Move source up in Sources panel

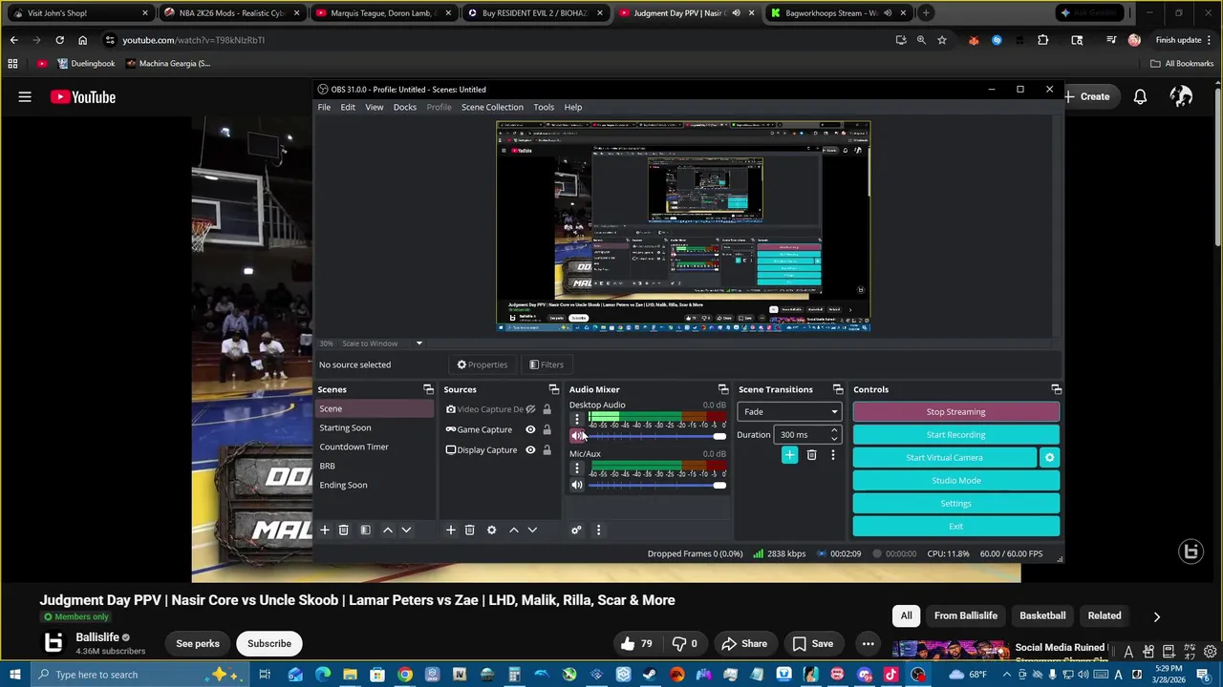(x=513, y=530)
